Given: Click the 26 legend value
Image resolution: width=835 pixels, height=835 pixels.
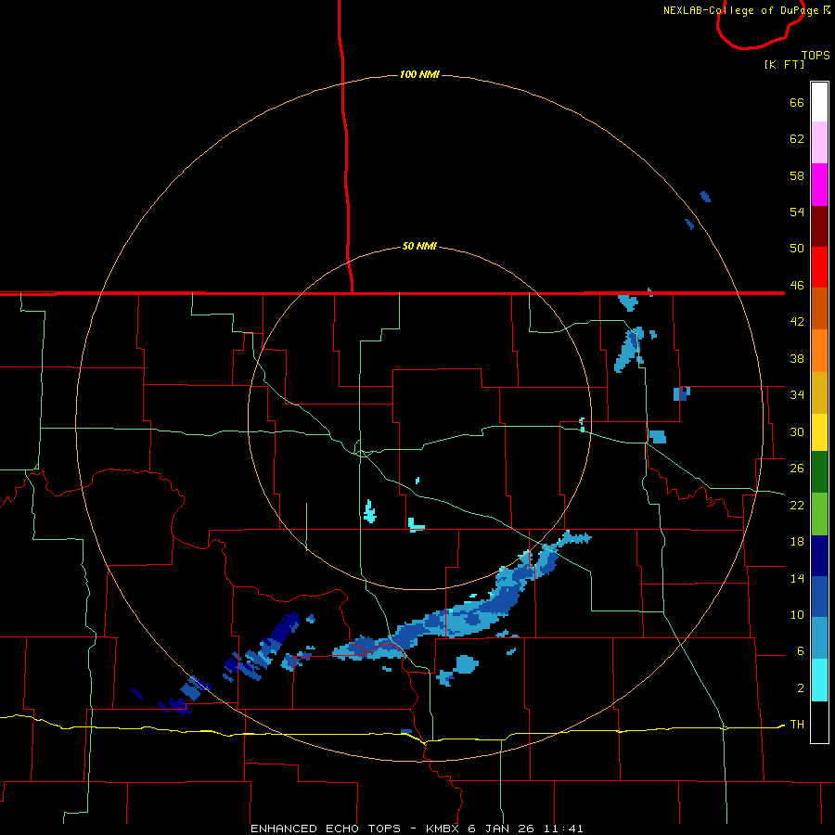Looking at the screenshot, I should point(797,469).
